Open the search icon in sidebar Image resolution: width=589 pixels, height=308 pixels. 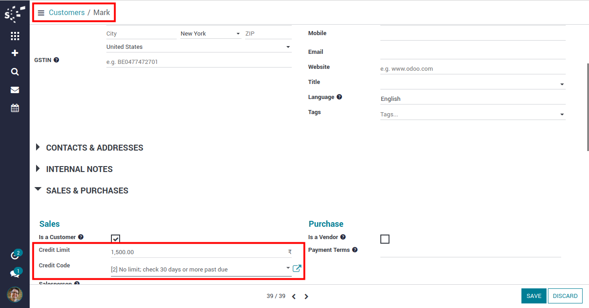click(x=15, y=72)
